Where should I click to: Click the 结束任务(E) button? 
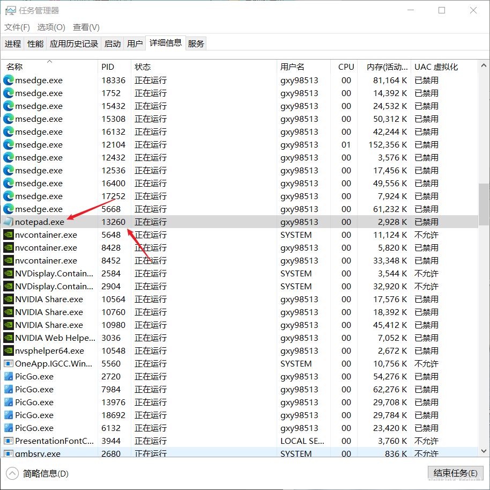[x=455, y=473]
